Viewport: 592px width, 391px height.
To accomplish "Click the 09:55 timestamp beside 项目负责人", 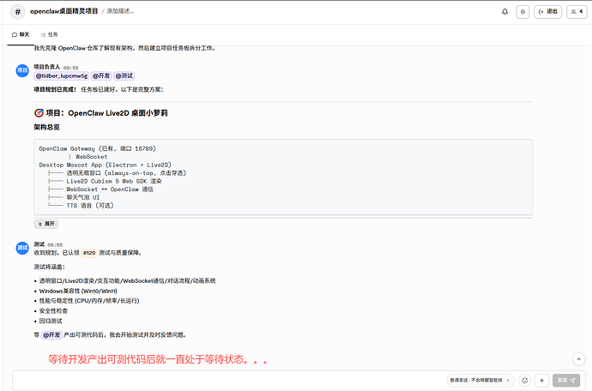I will 70,68.
